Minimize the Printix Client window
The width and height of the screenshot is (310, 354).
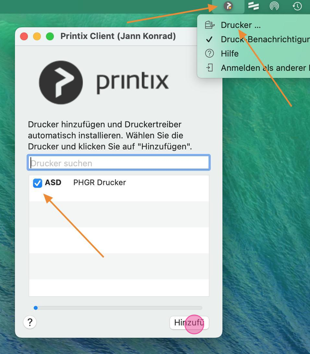[37, 36]
